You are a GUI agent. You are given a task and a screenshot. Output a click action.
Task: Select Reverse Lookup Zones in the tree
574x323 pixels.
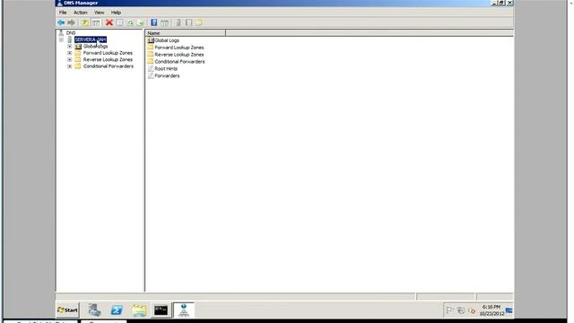[x=108, y=60]
